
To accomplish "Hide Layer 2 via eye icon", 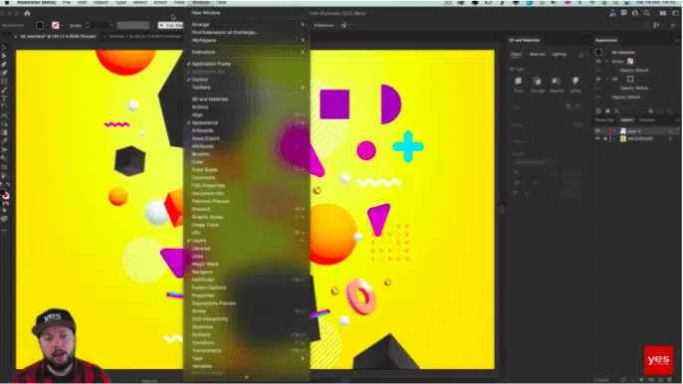I will (597, 131).
